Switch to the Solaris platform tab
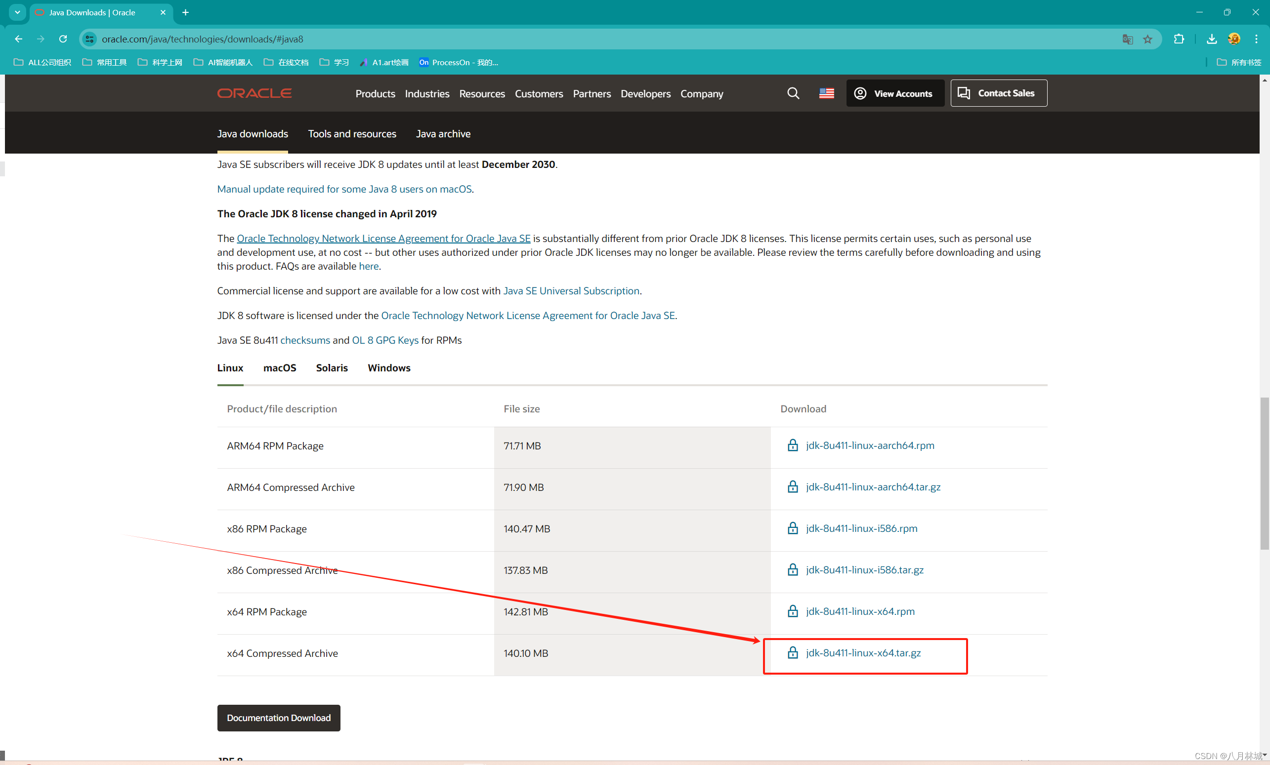Screen dimensions: 1270x765 pos(332,368)
